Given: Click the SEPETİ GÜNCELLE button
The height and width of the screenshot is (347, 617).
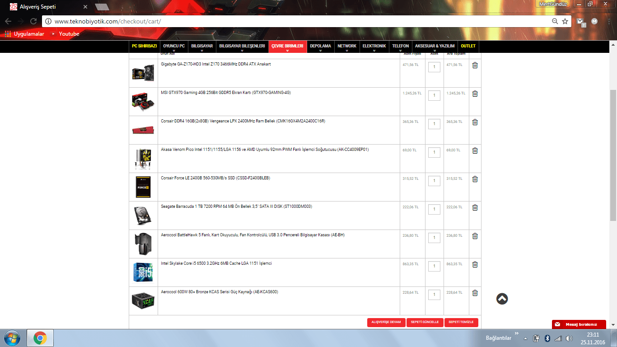Looking at the screenshot, I should click(425, 323).
